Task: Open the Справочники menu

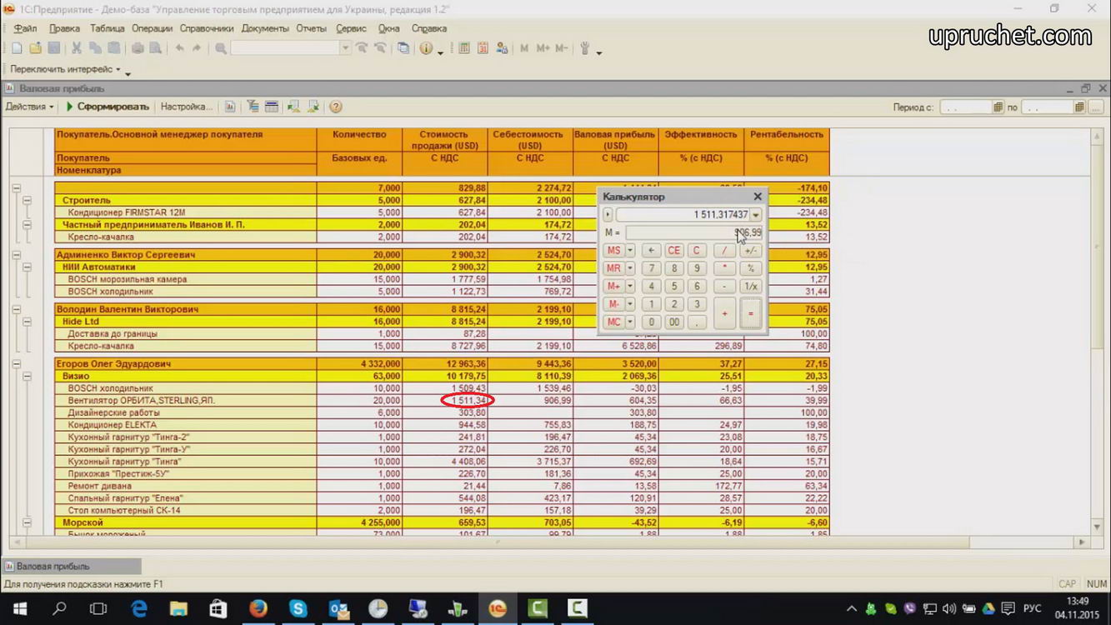Action: pos(207,28)
